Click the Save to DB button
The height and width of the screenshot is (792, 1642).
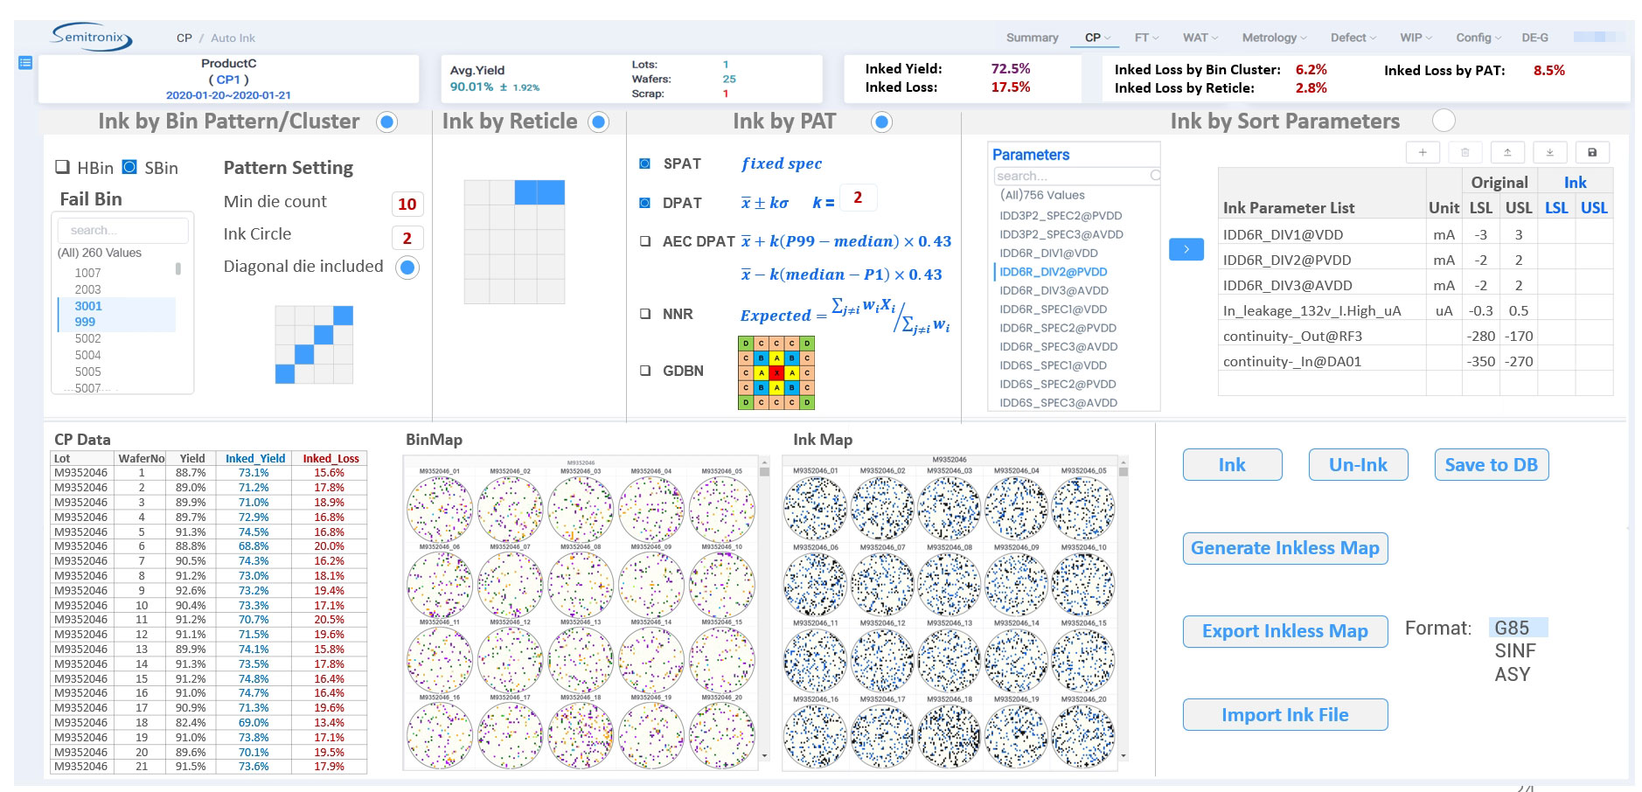[1491, 465]
